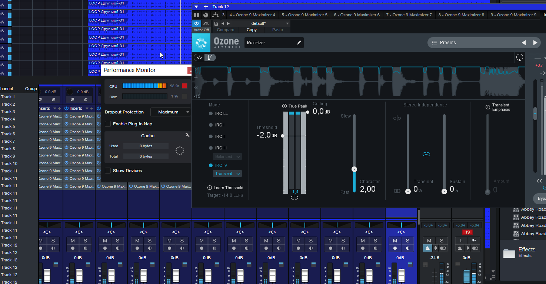The image size is (546, 284).
Task: Click the monitor half-circle on highlighted channel
Action: click(x=408, y=248)
